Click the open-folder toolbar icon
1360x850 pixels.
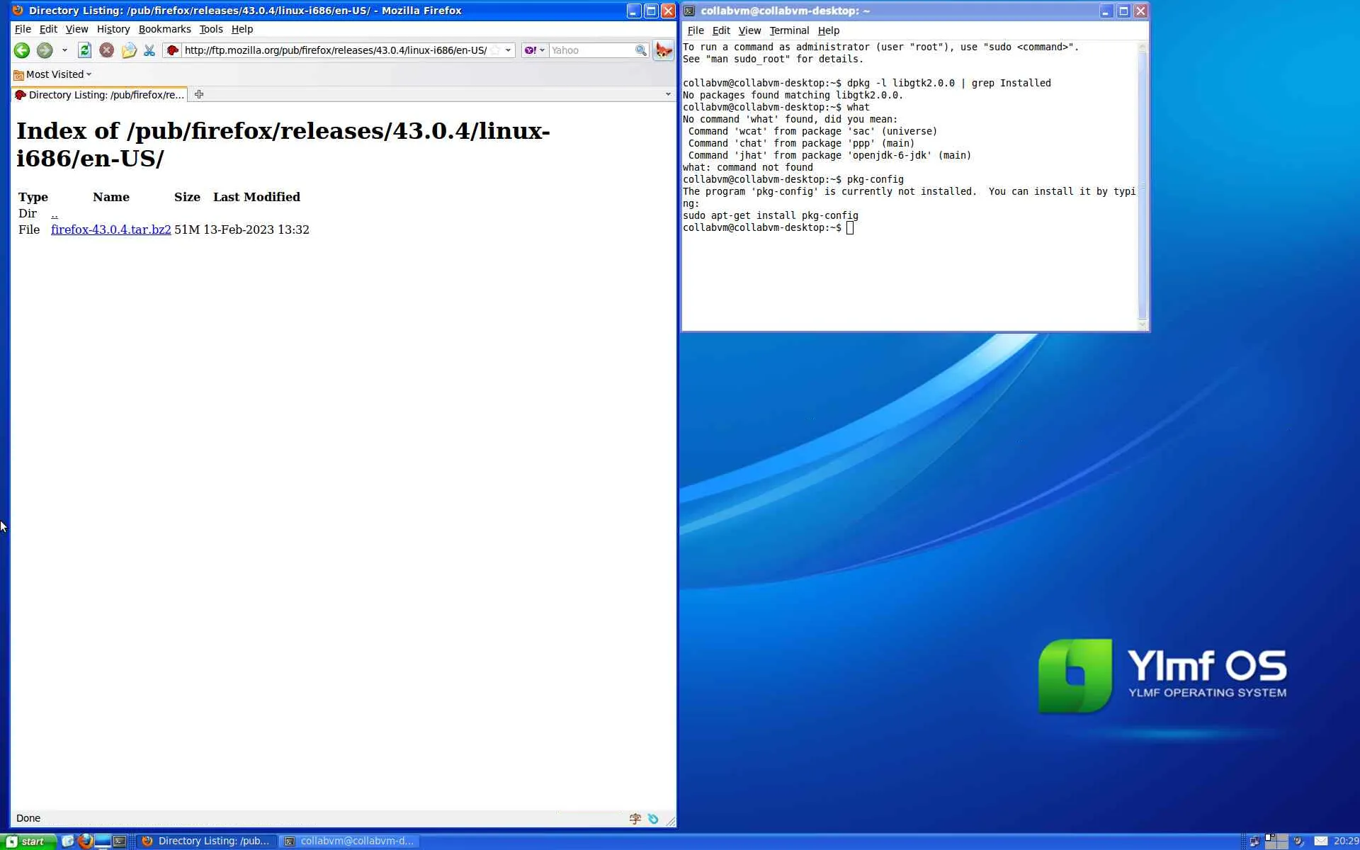point(128,50)
